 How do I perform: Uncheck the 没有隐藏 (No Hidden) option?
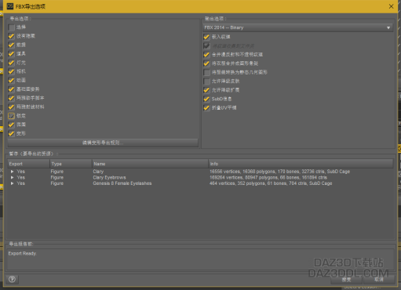coord(11,36)
